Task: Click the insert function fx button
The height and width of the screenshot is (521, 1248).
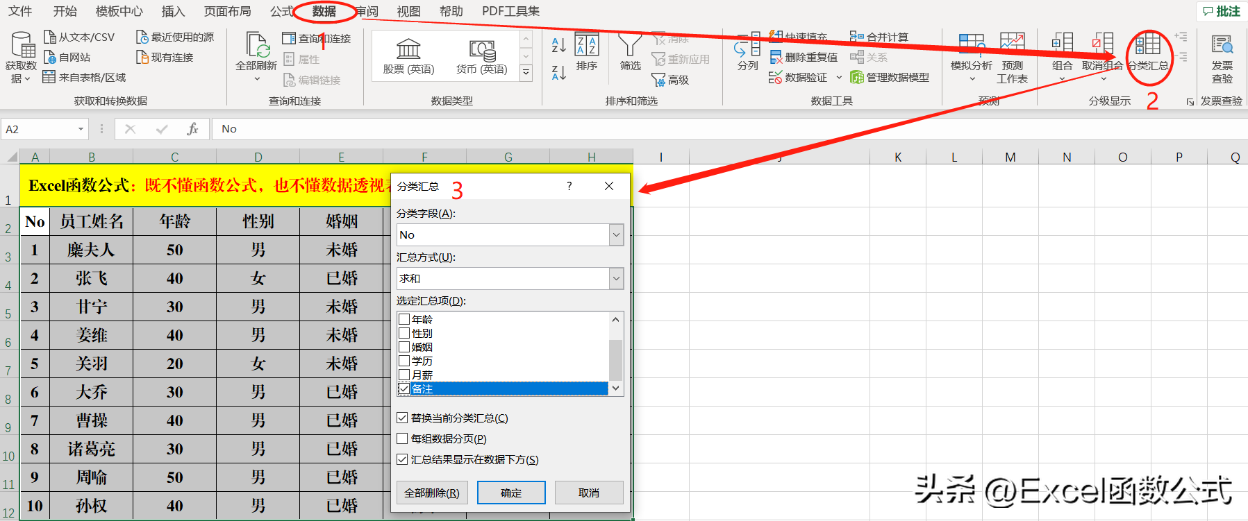Action: [192, 129]
